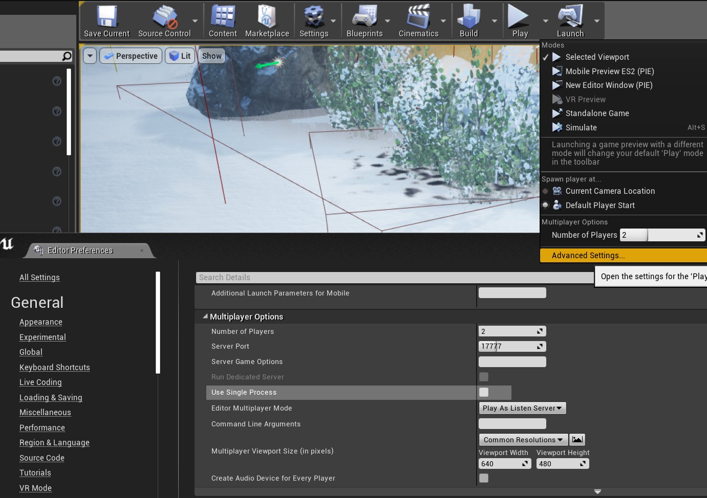Image resolution: width=707 pixels, height=498 pixels.
Task: Click the Search Details input field
Action: [x=395, y=277]
